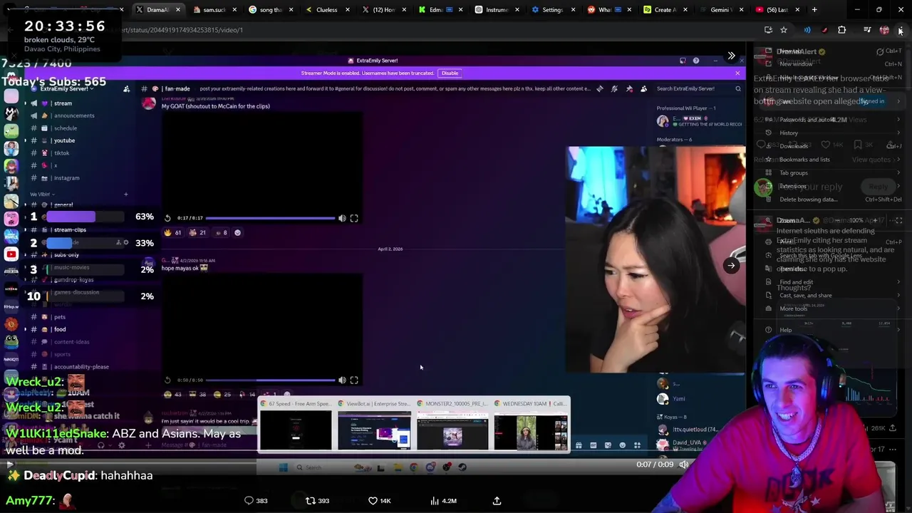This screenshot has width=912, height=513.
Task: Toggle fullscreen on the 0:17 Discord clip
Action: [x=354, y=218]
